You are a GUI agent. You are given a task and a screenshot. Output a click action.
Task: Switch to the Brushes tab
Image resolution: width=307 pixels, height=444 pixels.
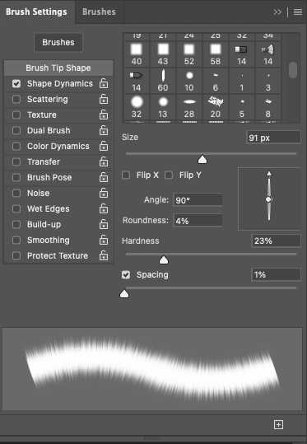point(99,12)
